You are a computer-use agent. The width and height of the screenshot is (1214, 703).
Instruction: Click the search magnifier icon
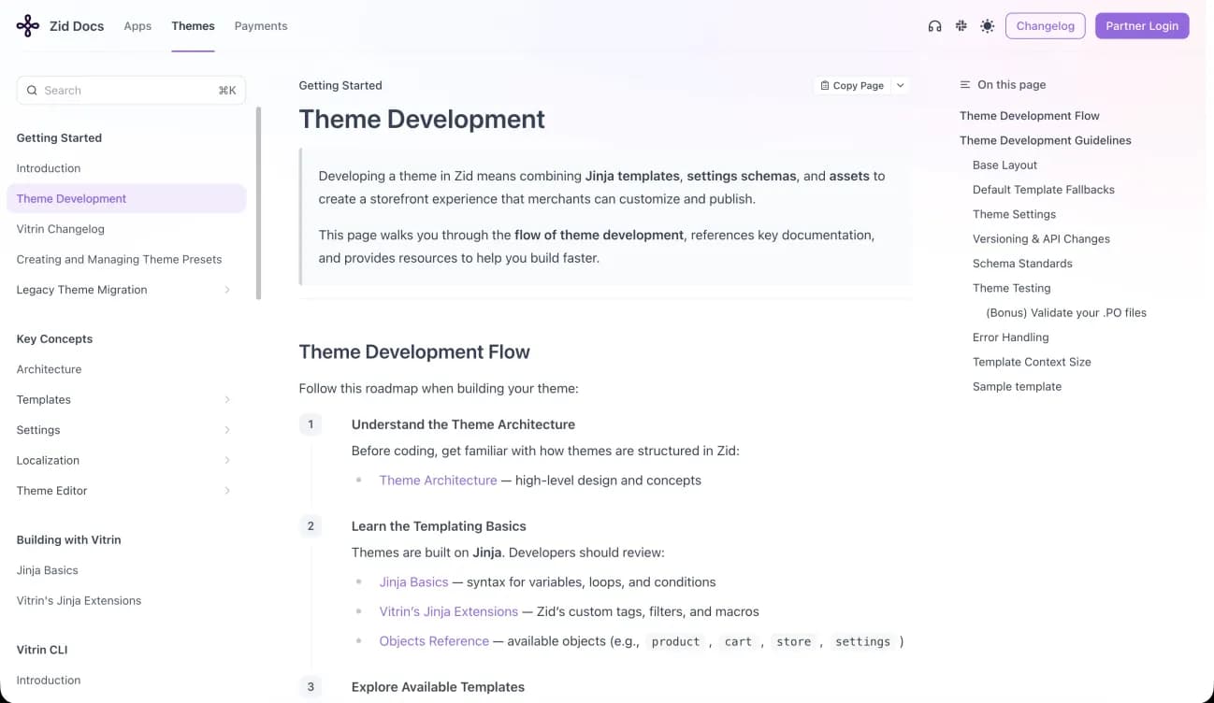coord(33,91)
